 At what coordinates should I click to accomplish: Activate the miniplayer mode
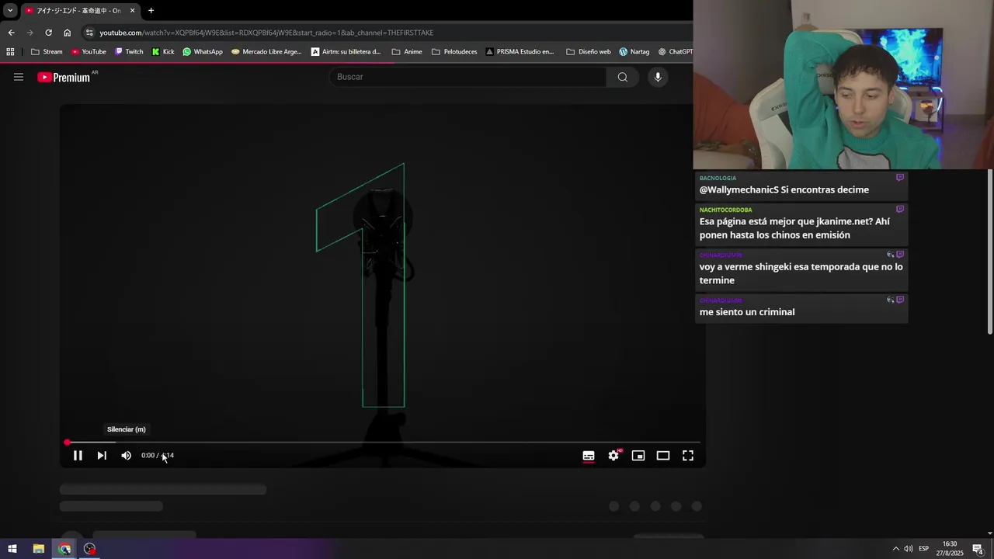[638, 456]
